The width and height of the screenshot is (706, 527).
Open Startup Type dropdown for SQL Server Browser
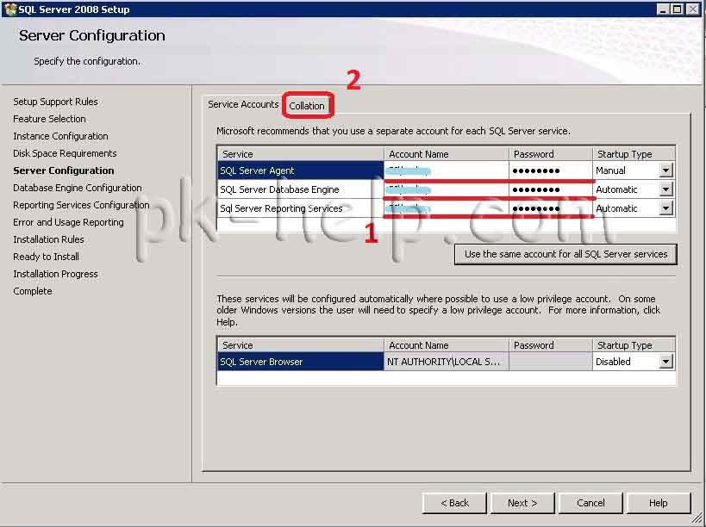(665, 362)
